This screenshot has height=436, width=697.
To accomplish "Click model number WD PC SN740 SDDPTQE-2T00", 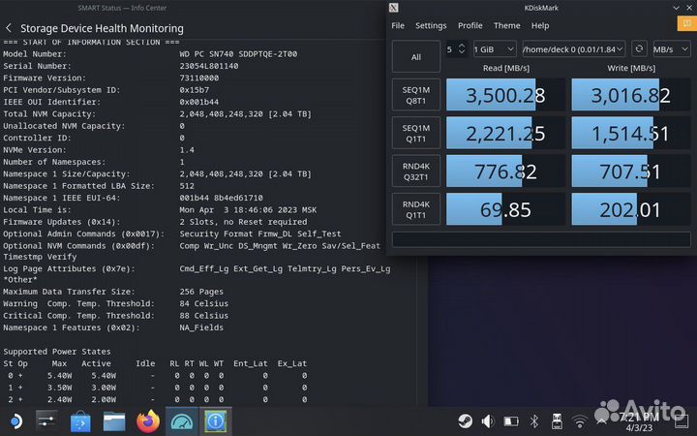I will pyautogui.click(x=238, y=54).
